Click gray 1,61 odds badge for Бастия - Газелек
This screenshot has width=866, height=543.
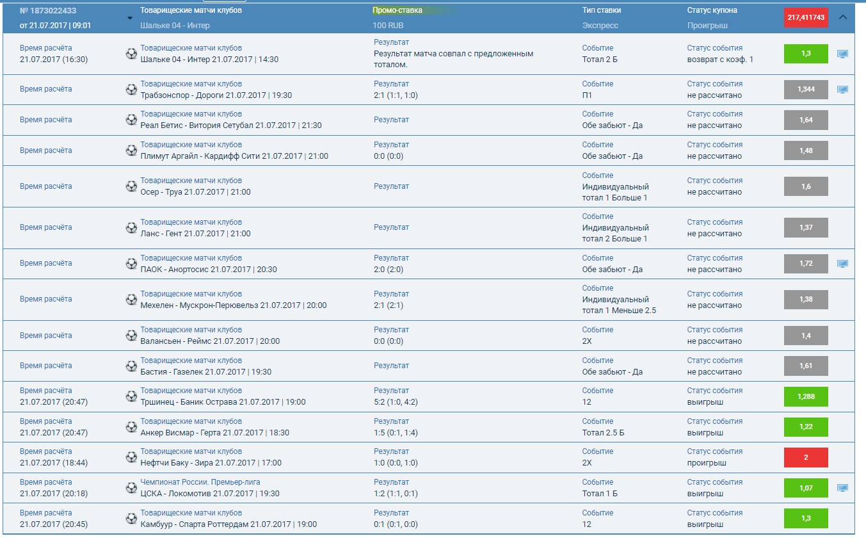pos(806,366)
